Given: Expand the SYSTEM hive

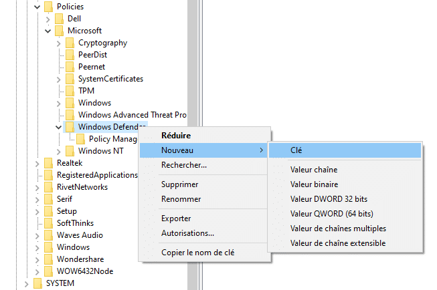Looking at the screenshot, I should point(27,284).
